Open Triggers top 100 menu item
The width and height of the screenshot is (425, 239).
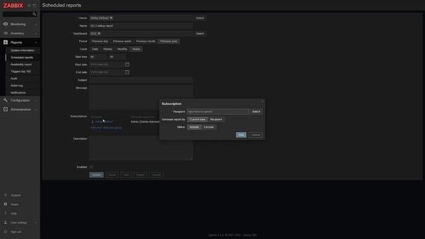[21, 72]
